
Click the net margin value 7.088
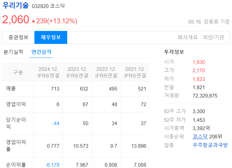point(140,165)
